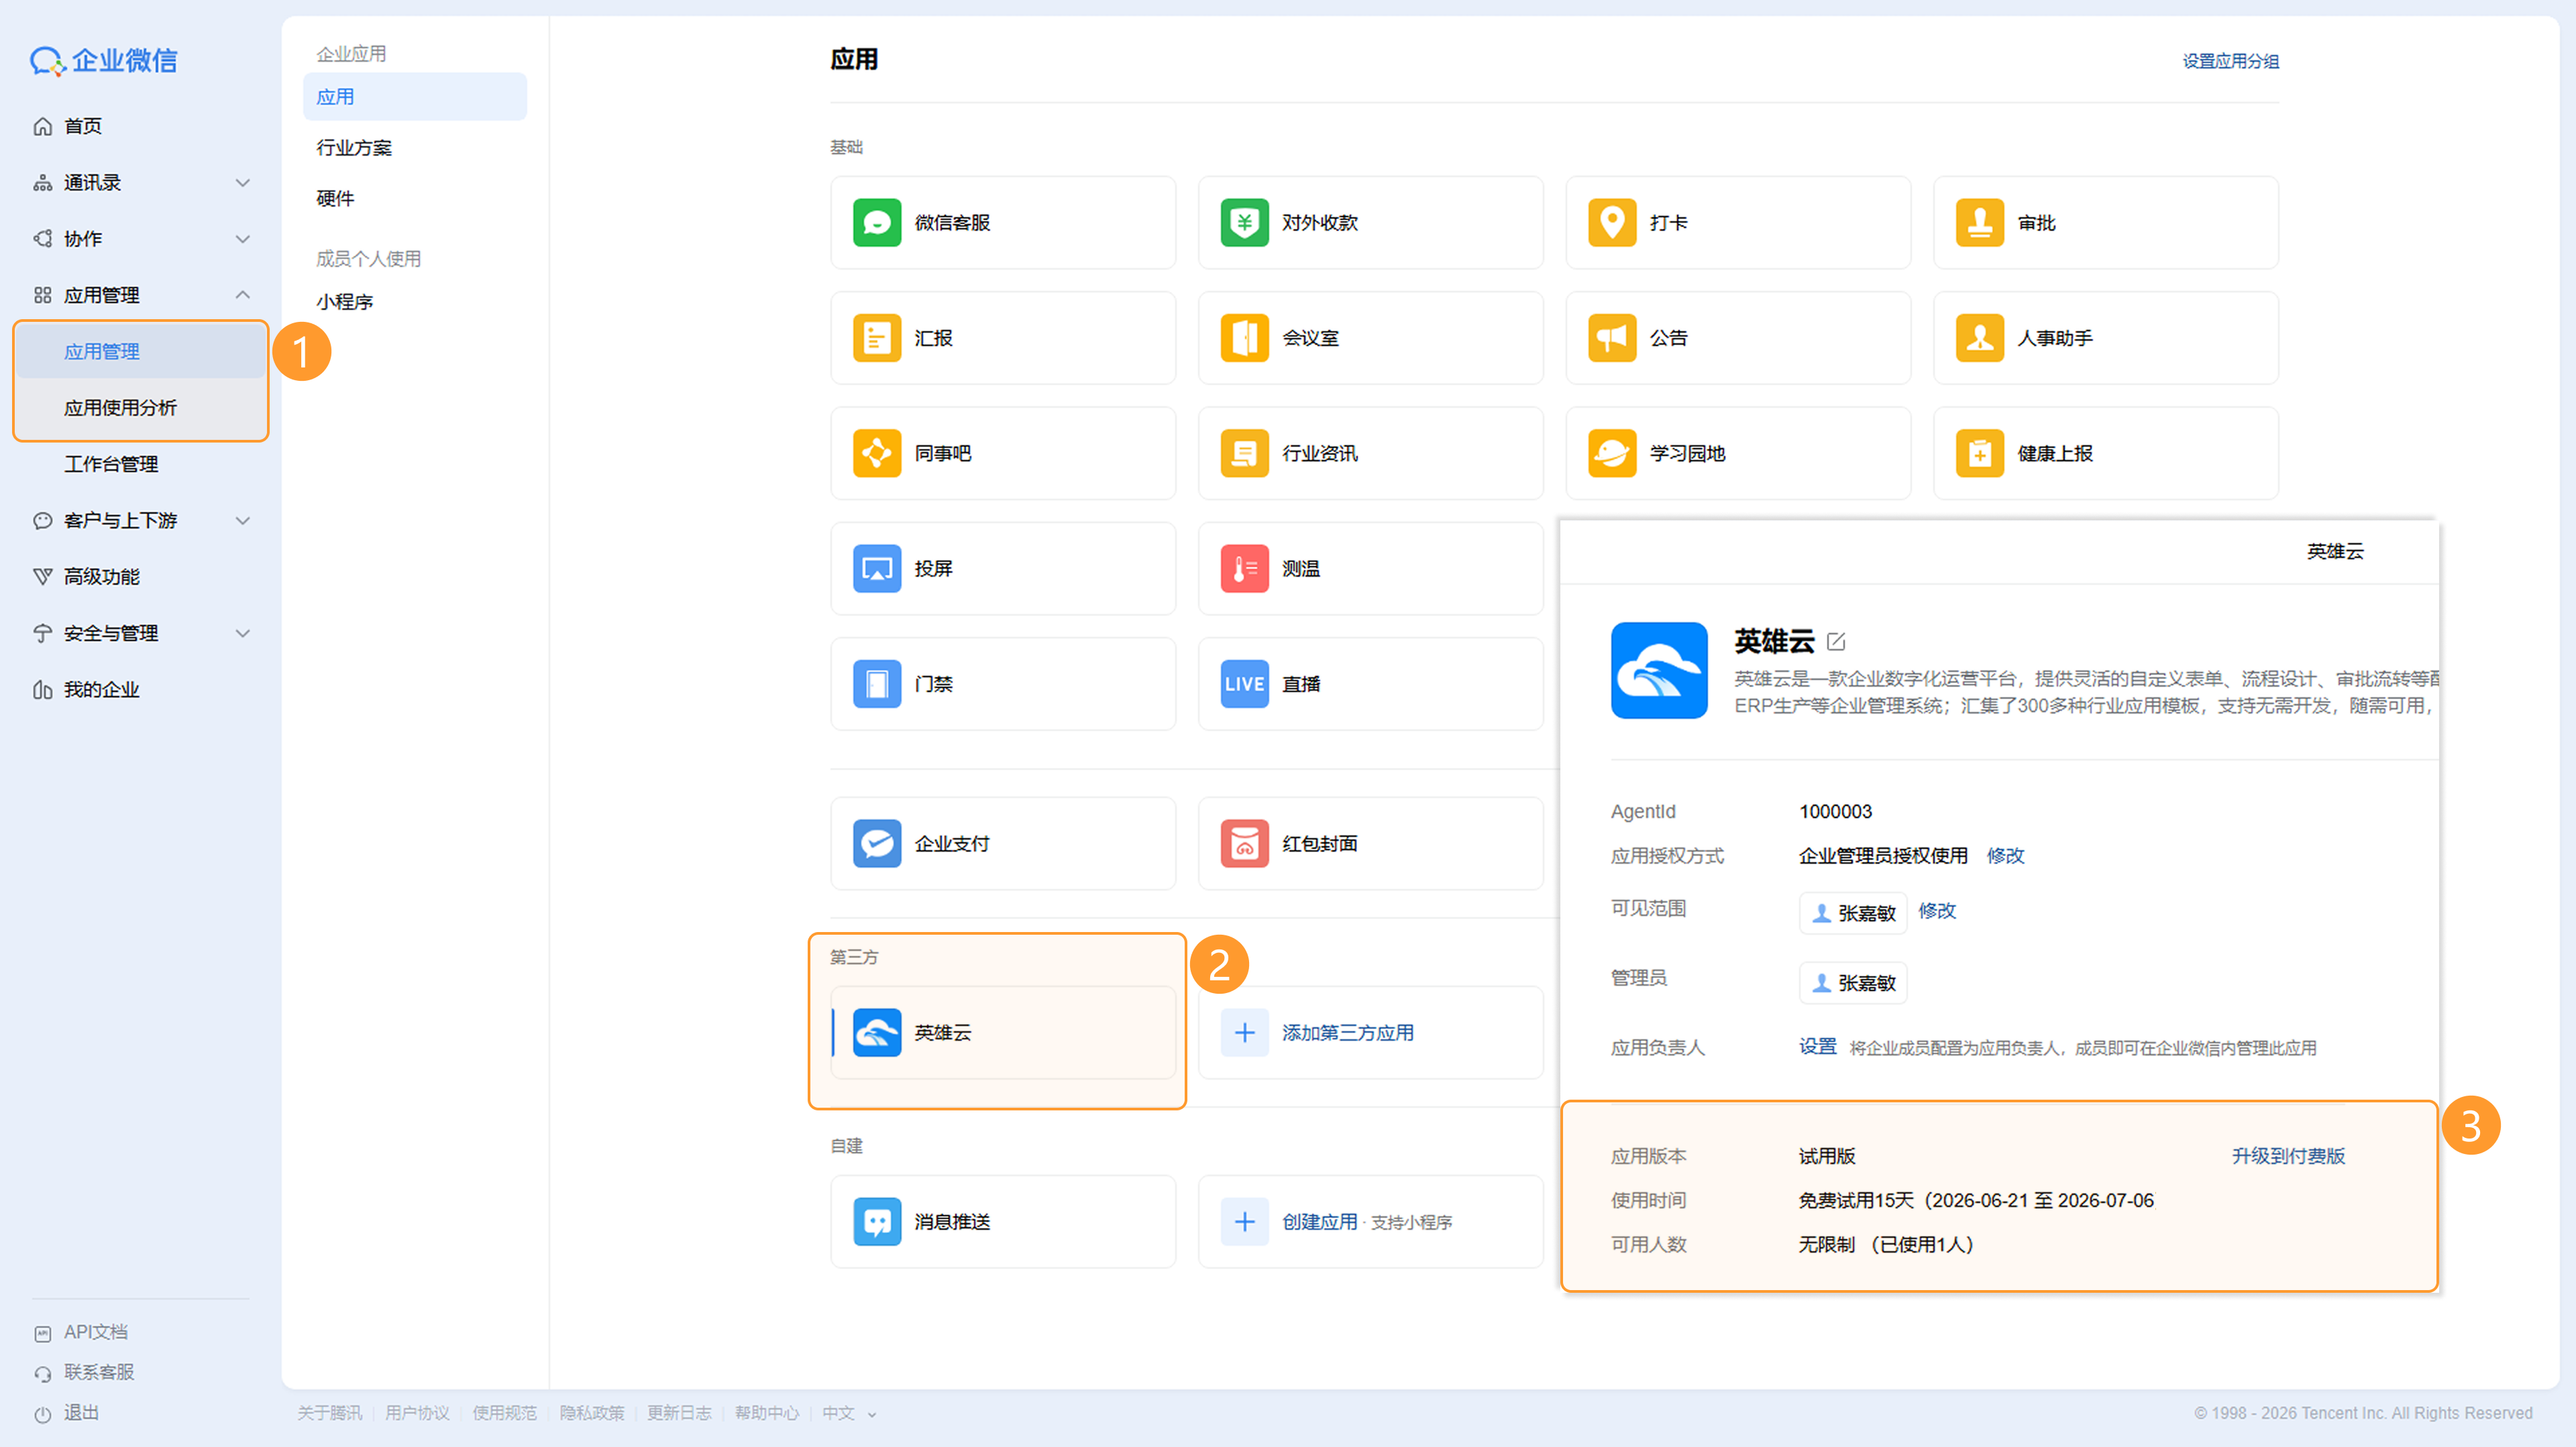Open the 直播 LIVE icon

[x=1244, y=683]
